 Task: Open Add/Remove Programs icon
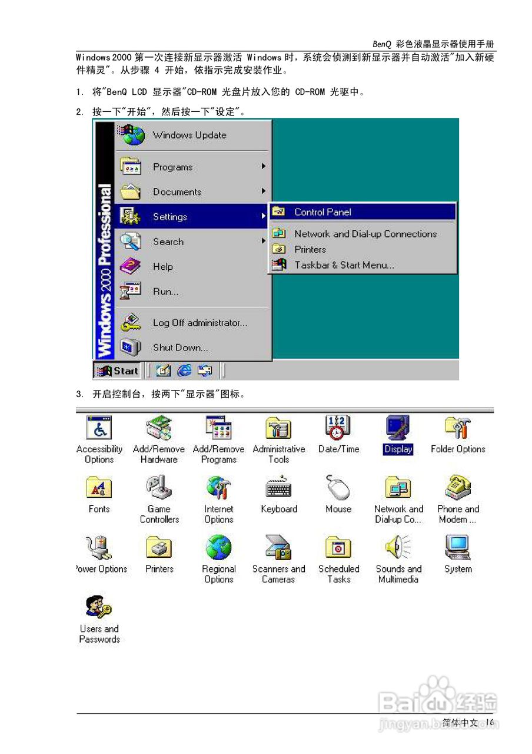coord(218,428)
